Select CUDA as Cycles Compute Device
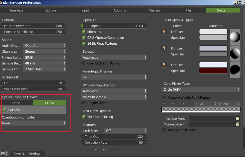This screenshot has width=245, height=157. [x=50, y=103]
